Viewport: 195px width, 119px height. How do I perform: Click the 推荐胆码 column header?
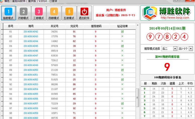(95, 26)
